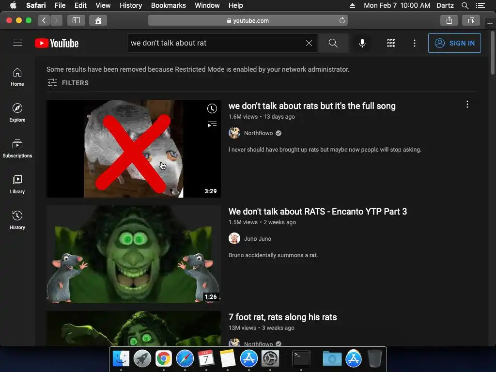Open Encanto YTP Part 3 thumbnail
This screenshot has height=372, width=496.
[134, 254]
